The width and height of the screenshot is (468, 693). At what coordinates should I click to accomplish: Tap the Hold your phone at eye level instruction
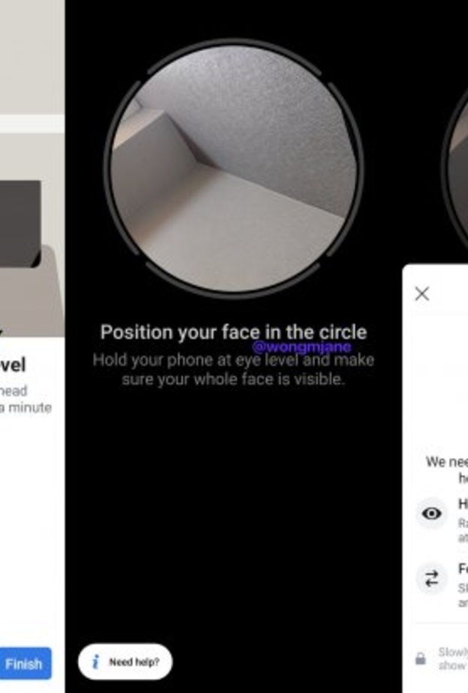(x=233, y=370)
